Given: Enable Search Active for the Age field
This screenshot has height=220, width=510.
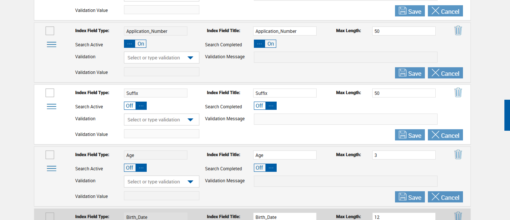Looking at the screenshot, I should 135,168.
